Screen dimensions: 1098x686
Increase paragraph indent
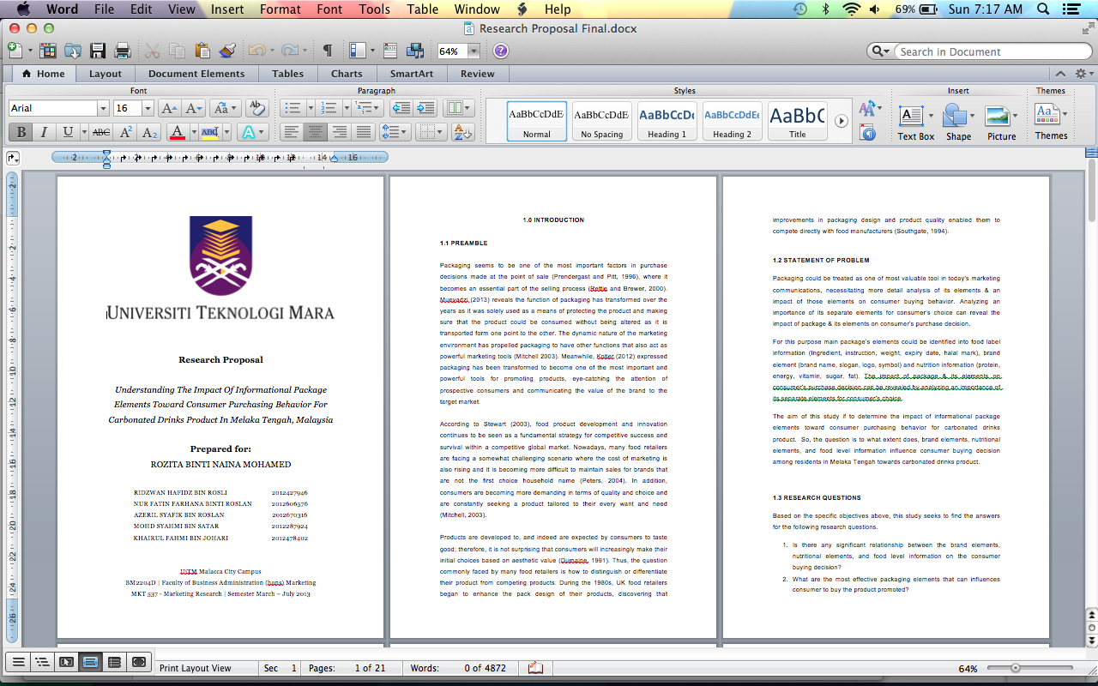tap(425, 108)
